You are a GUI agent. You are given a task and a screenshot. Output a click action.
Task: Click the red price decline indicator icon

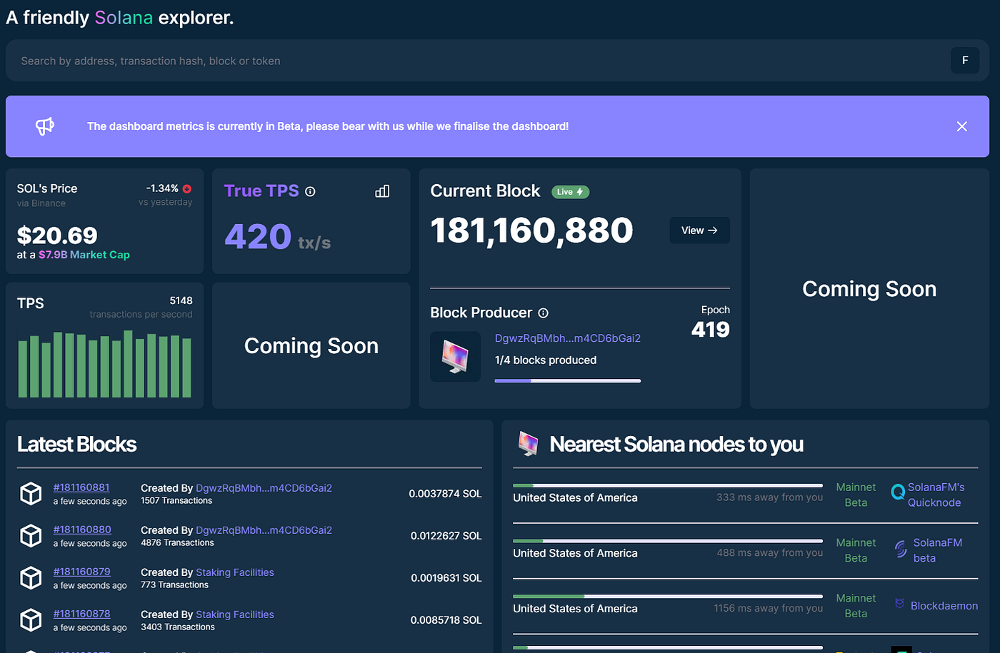pyautogui.click(x=187, y=188)
